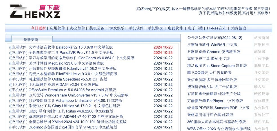This screenshot has height=131, width=277.
Task: Open GeoGebra v6.0.864.0 中文免费版 link
Action: click(81, 58)
